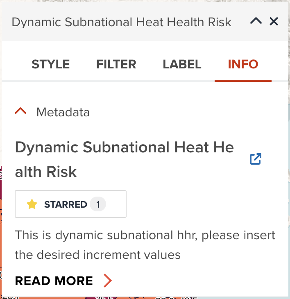Toggle the STARRED button
This screenshot has width=290, height=299.
click(x=70, y=204)
